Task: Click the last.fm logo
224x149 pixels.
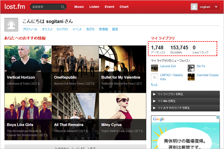Action: click(15, 6)
